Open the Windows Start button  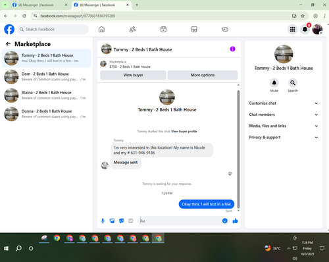click(6, 248)
